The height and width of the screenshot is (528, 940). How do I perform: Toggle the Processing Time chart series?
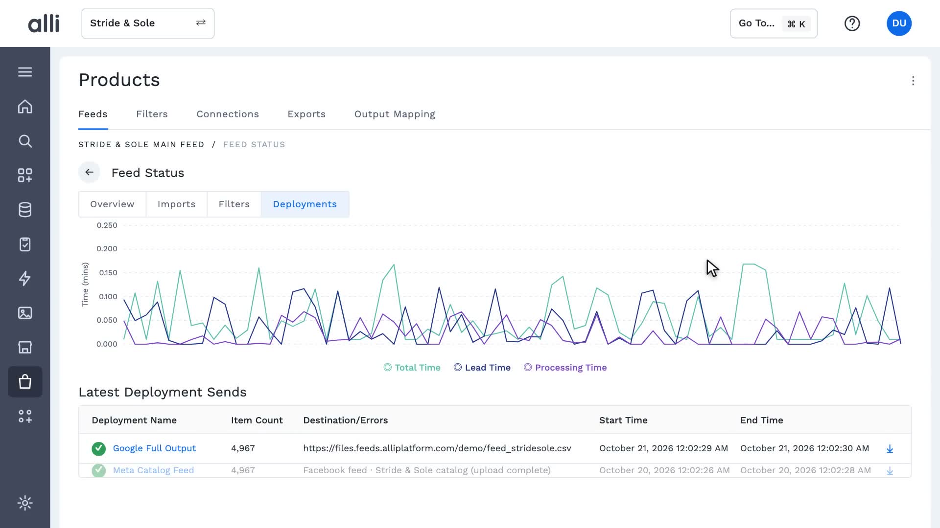565,368
